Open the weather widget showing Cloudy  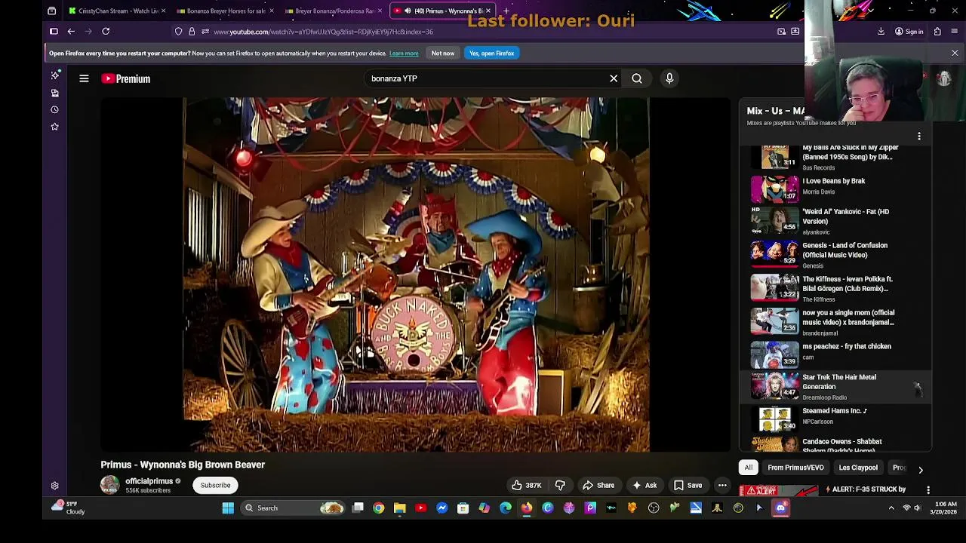click(x=68, y=508)
